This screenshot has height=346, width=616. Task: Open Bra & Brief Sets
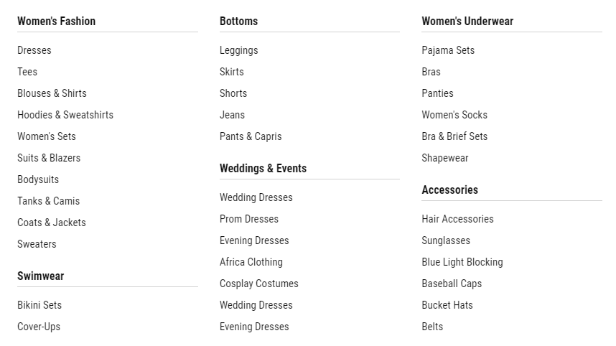454,136
